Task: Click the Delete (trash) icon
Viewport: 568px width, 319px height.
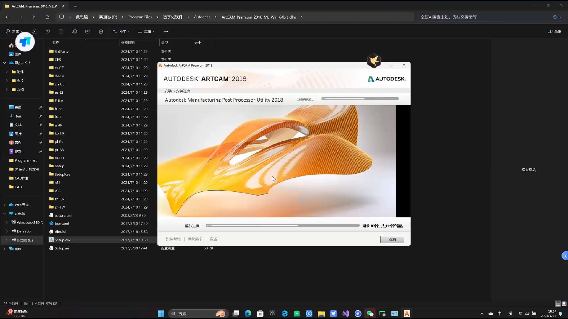Action: click(101, 31)
